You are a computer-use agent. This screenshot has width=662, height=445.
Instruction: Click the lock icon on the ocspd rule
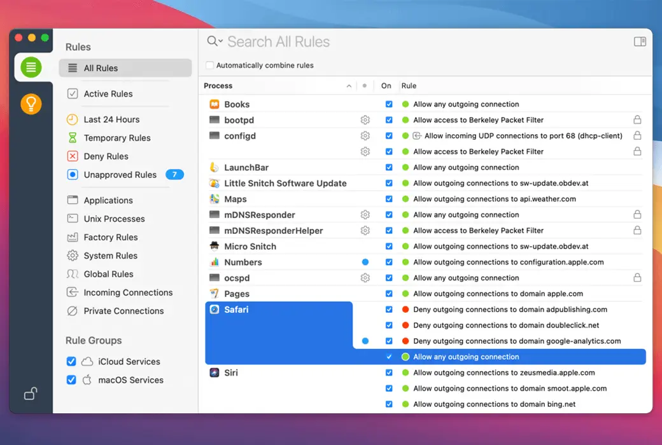(x=637, y=278)
